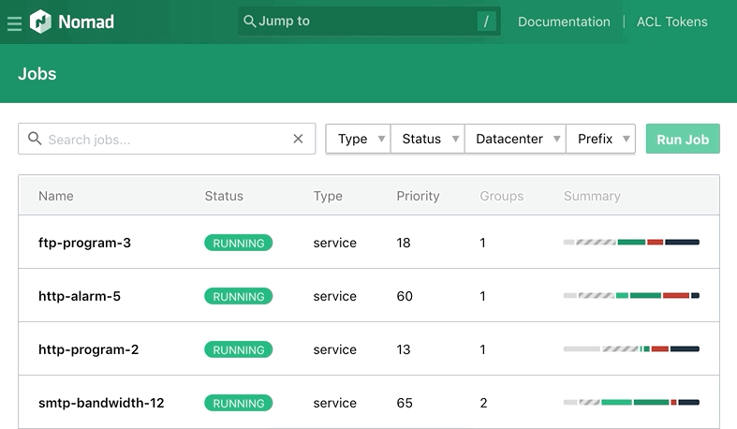Click the magnifier icon in Jump to bar
The width and height of the screenshot is (737, 429).
(x=249, y=21)
